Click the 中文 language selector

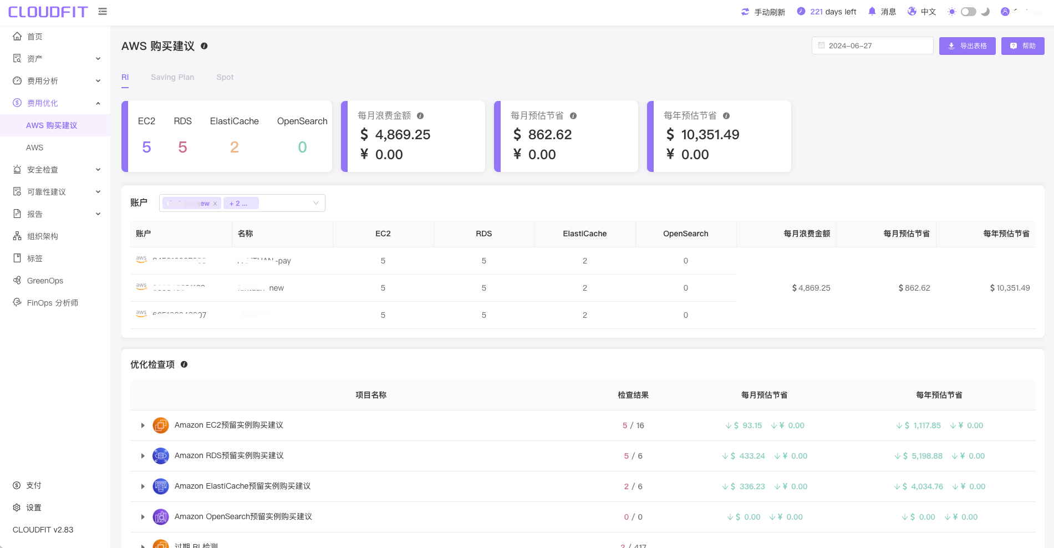coord(929,12)
